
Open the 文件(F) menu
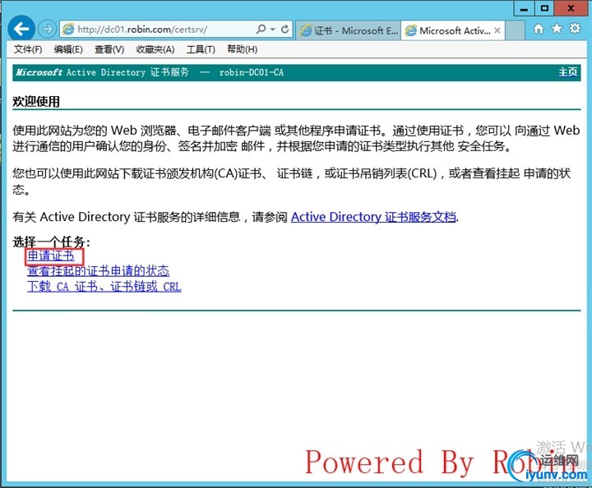click(x=28, y=49)
